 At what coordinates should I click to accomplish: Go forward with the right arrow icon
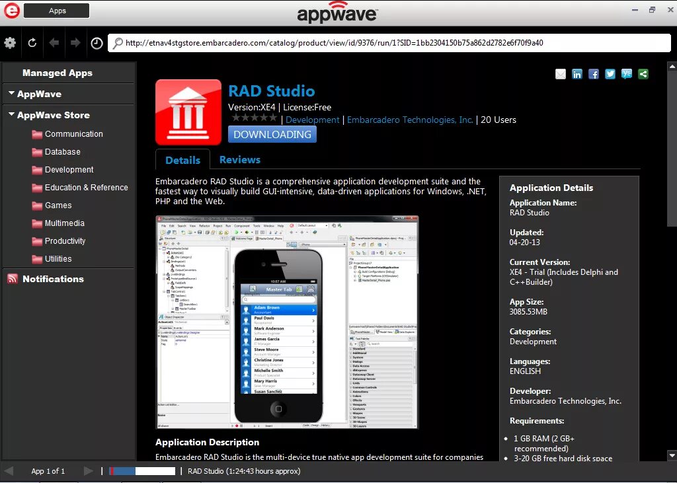coord(75,43)
